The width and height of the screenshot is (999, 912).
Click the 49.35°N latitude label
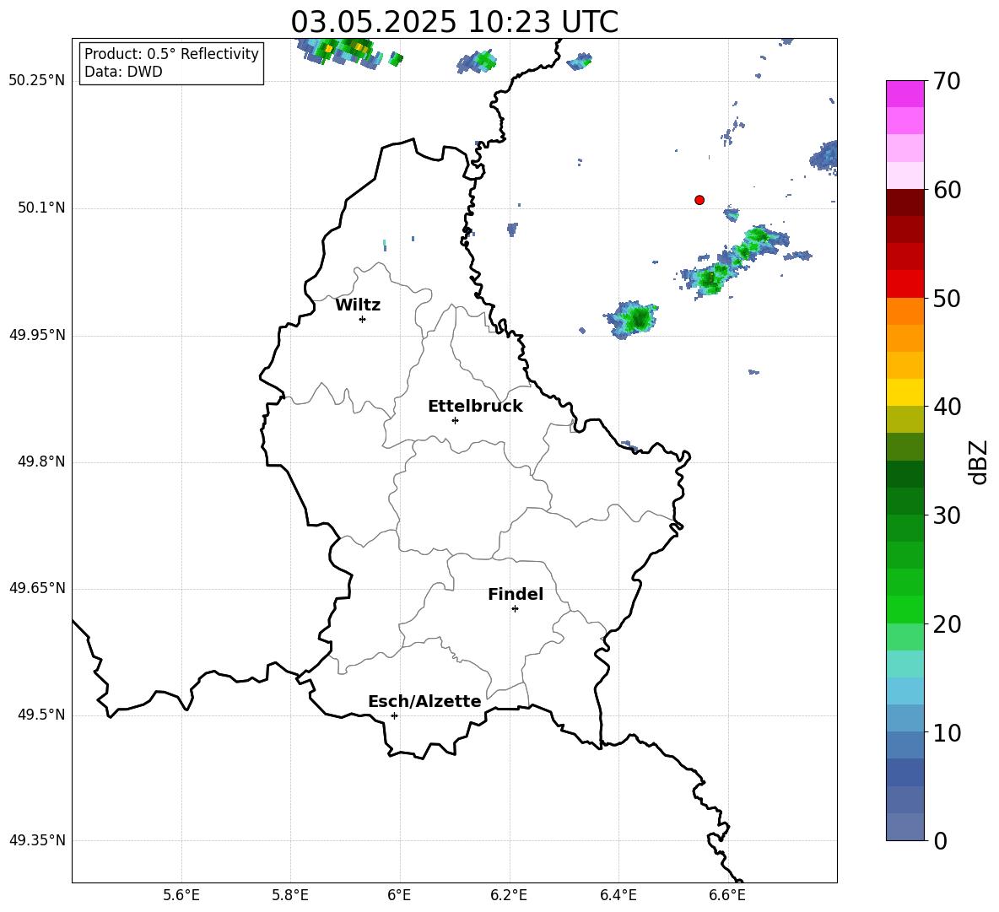tap(37, 840)
